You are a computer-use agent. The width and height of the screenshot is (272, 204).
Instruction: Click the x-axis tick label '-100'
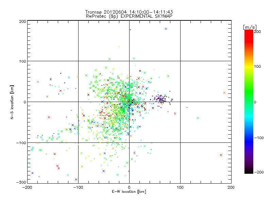click(x=78, y=187)
